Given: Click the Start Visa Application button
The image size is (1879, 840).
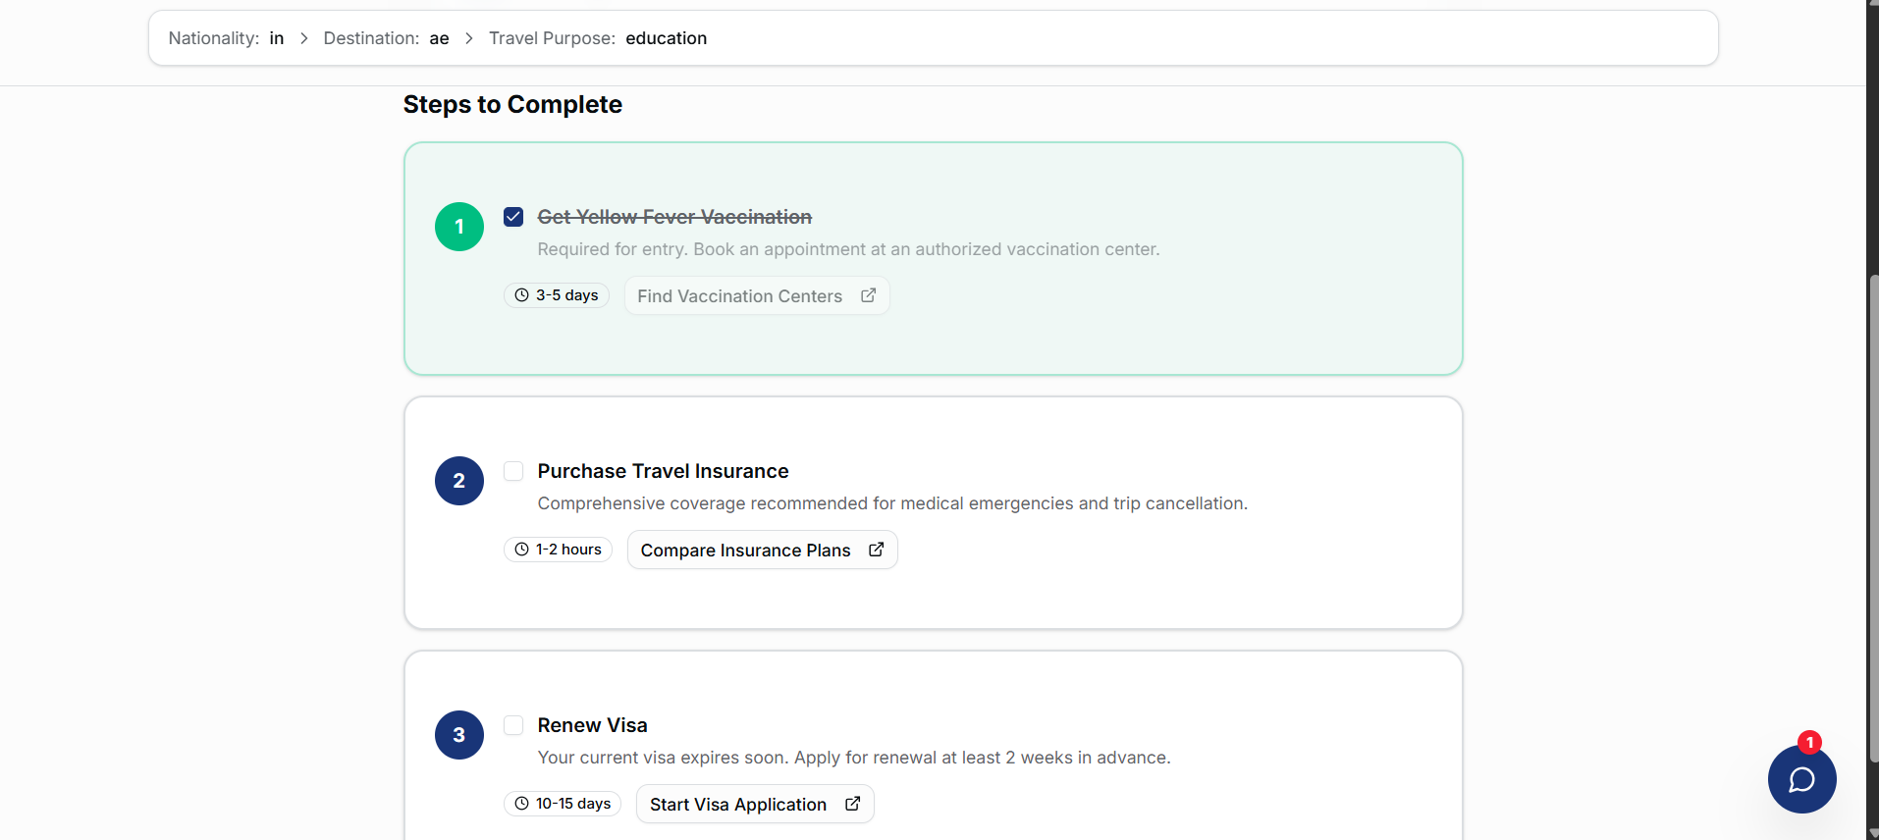Looking at the screenshot, I should click(x=738, y=805).
